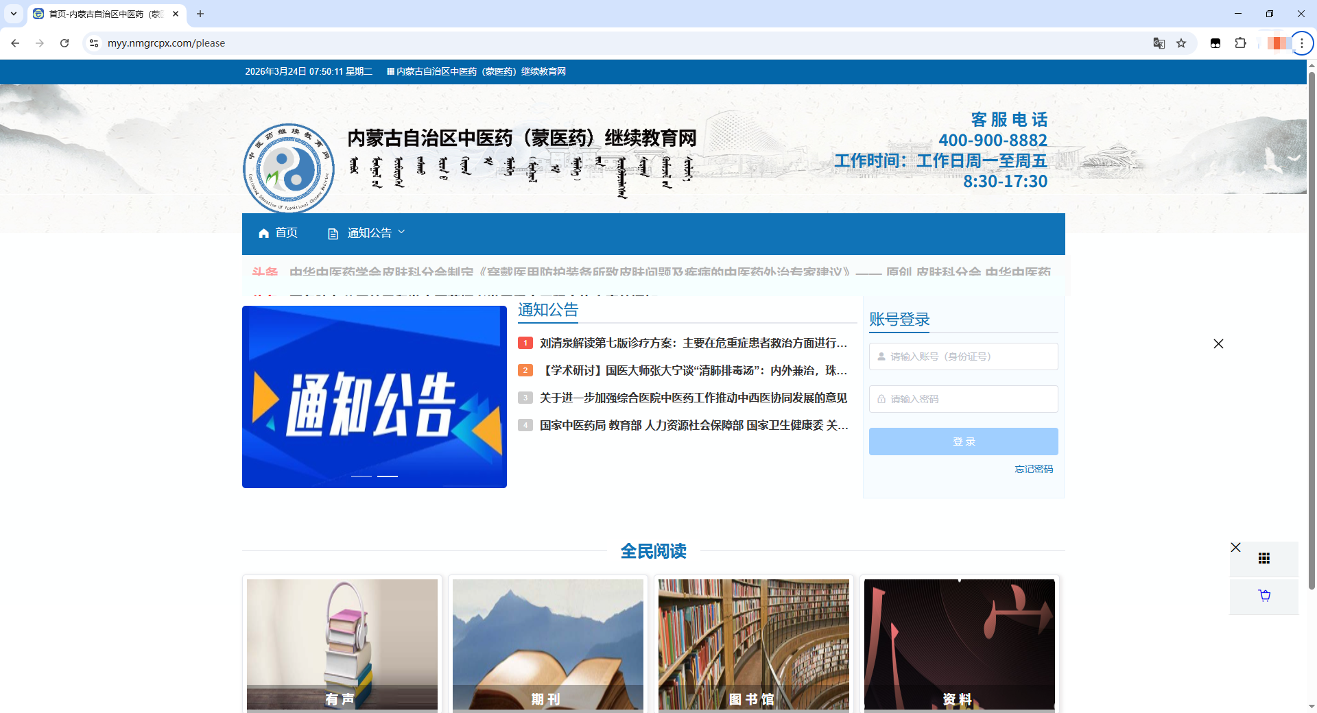
Task: Expand the 通知公告 menu chevron
Action: click(401, 232)
